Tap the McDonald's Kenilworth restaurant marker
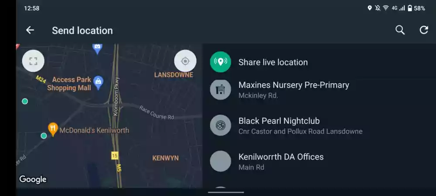Image resolution: width=436 pixels, height=196 pixels. [53, 129]
